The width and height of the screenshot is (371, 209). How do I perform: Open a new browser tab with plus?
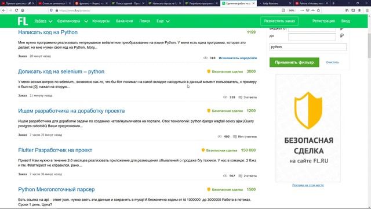click(x=333, y=3)
